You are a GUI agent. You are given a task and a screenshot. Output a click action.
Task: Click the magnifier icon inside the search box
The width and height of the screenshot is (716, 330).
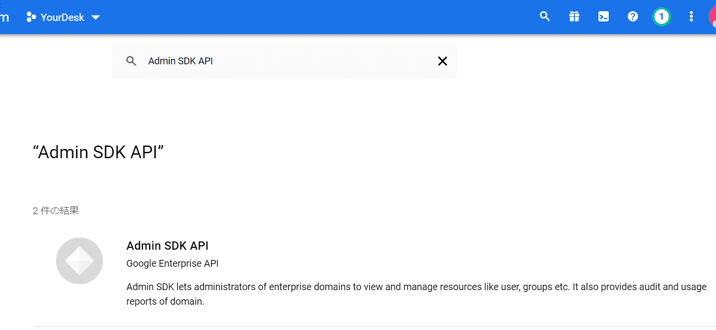tap(131, 61)
